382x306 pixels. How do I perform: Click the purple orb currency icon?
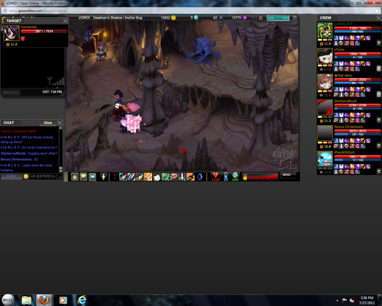click(x=245, y=18)
